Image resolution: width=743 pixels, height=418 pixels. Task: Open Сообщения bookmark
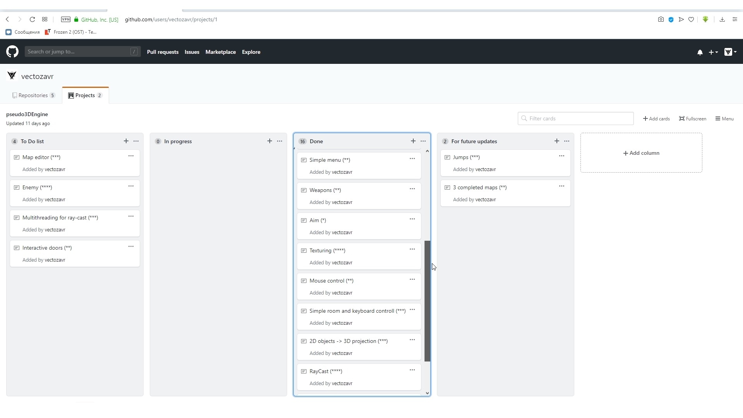[x=23, y=32]
